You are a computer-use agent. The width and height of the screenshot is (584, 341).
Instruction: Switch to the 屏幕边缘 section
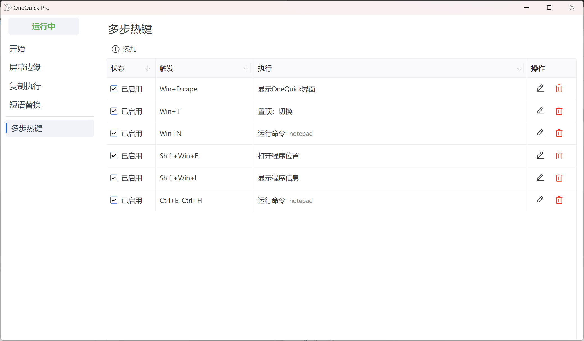[x=25, y=67]
